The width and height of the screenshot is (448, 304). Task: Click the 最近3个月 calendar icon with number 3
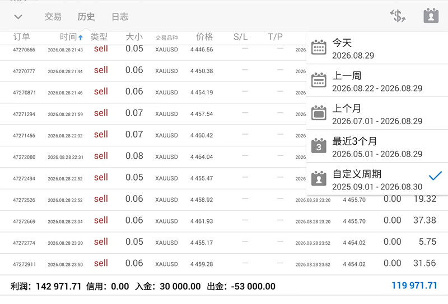[319, 146]
